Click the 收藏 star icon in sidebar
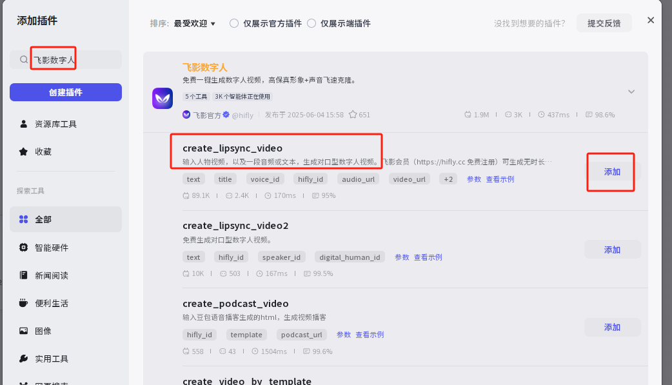 click(x=24, y=152)
